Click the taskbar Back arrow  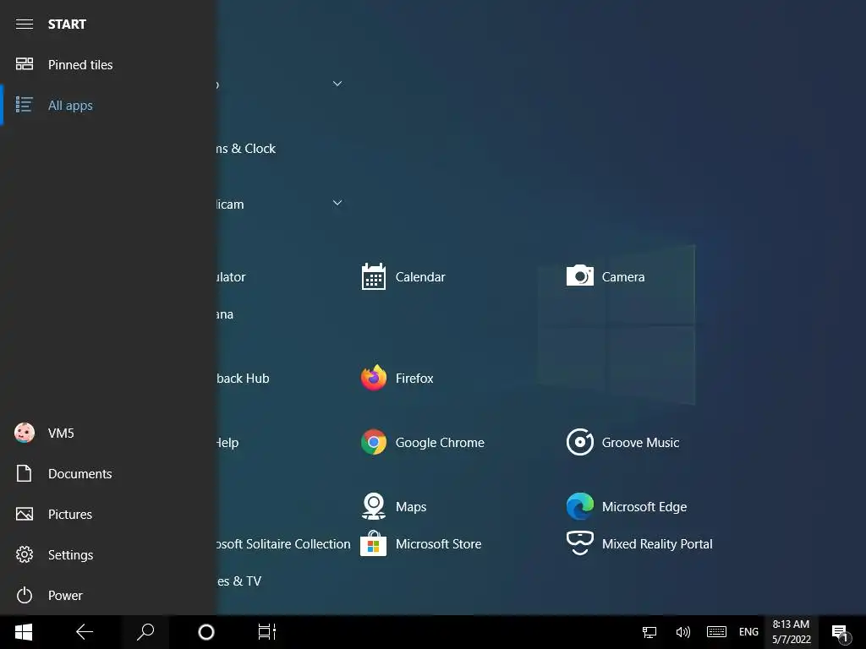coord(85,632)
